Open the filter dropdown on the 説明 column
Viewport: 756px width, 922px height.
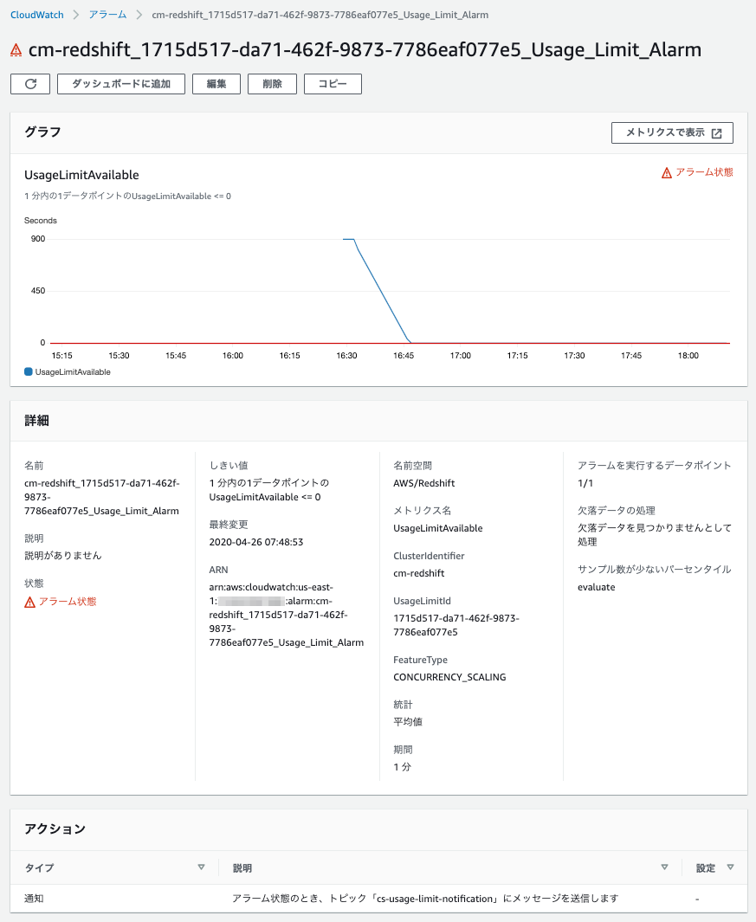(665, 867)
